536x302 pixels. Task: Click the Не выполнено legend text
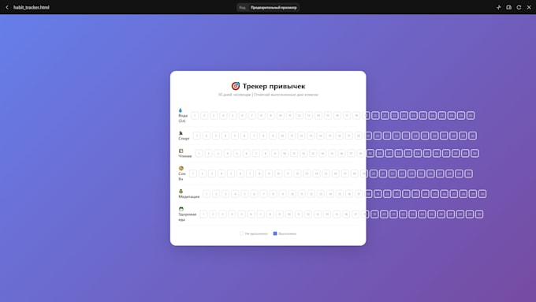256,234
